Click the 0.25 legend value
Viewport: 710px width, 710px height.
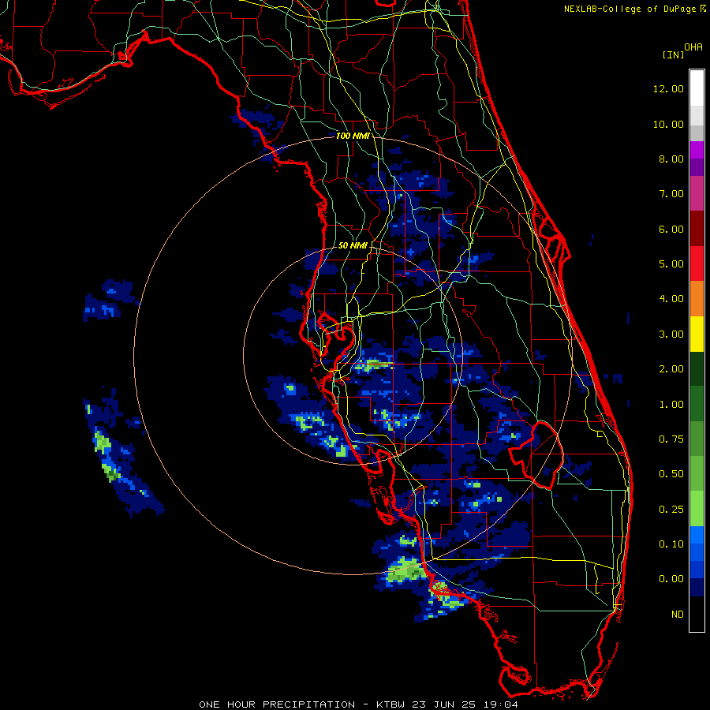(671, 509)
